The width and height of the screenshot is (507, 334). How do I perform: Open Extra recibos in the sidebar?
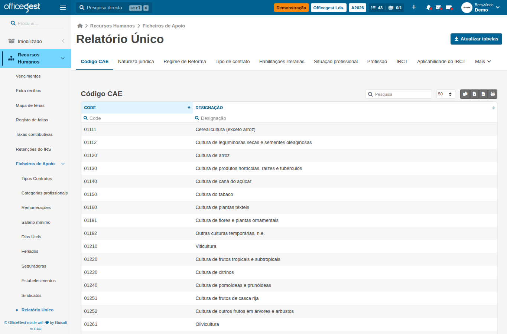(x=28, y=91)
